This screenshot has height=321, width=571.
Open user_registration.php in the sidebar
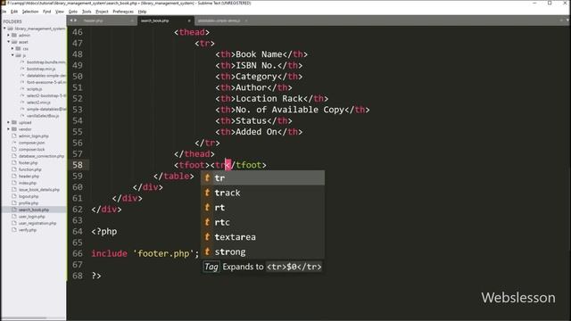point(37,223)
